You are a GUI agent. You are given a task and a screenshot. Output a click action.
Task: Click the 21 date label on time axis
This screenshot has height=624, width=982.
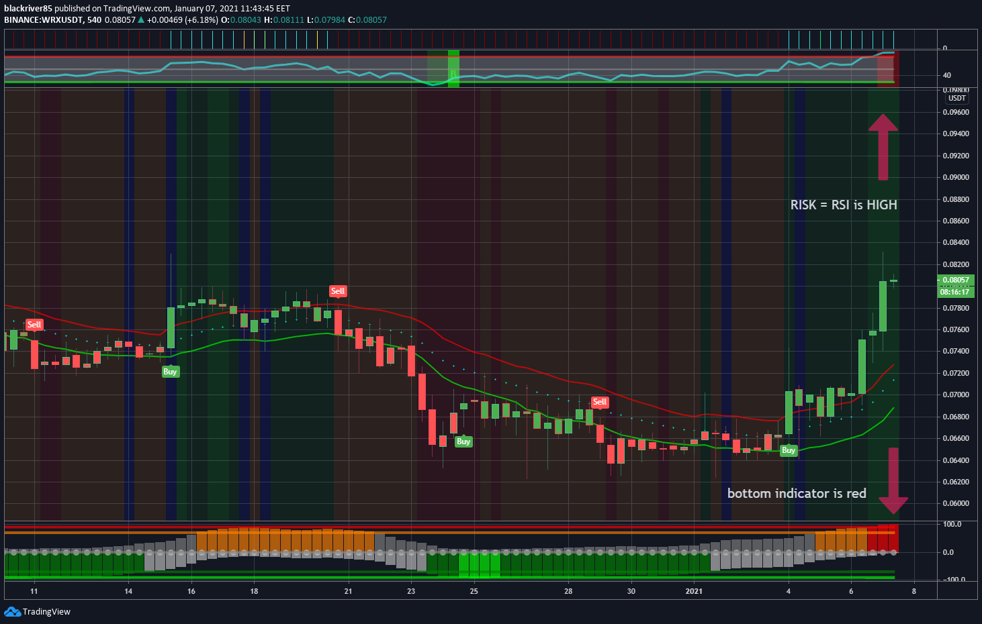(x=348, y=591)
